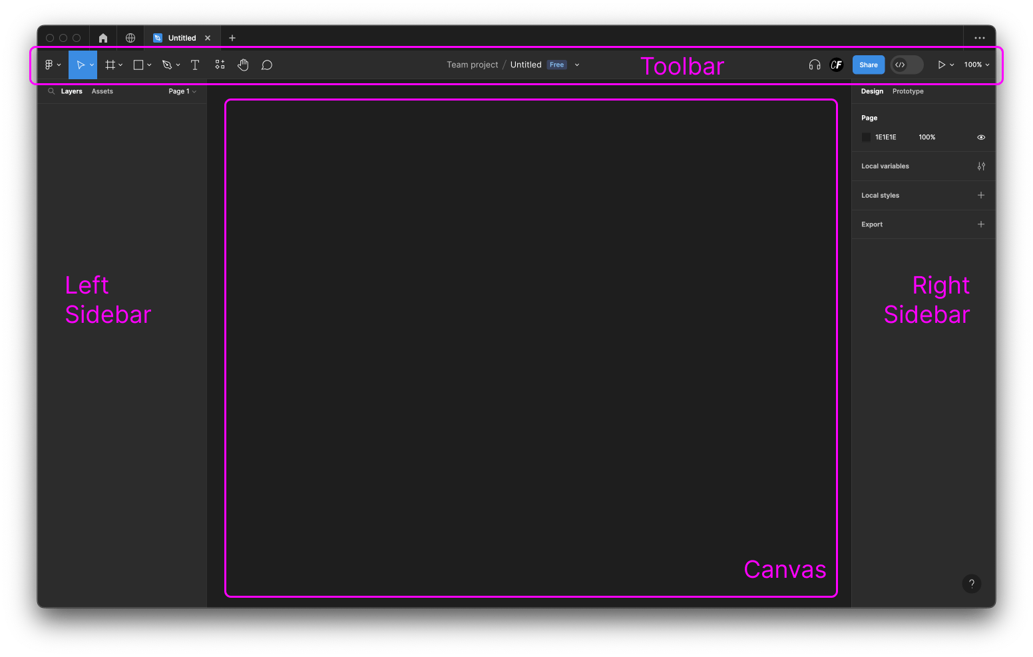This screenshot has height=657, width=1033.
Task: Click the page color 100% opacity field
Action: 927,137
